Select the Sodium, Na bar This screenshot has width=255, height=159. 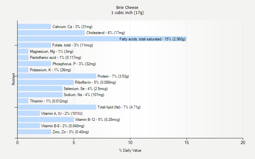(x=40, y=95)
